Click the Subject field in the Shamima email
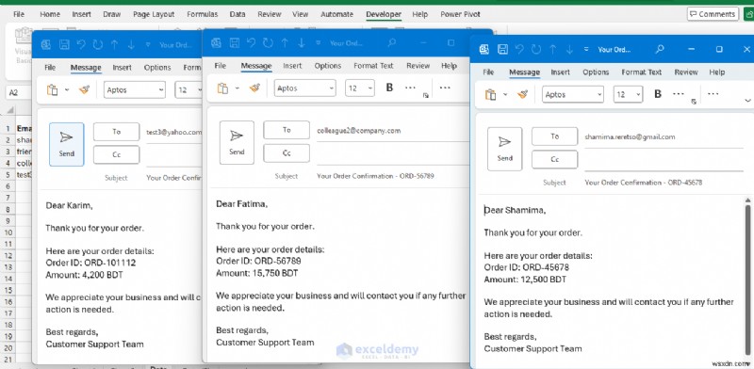 point(664,183)
